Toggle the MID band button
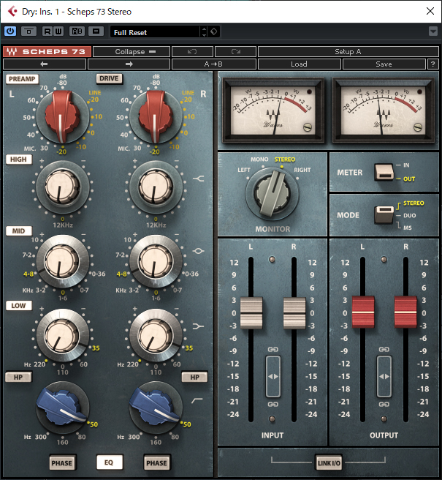The width and height of the screenshot is (442, 480). click(x=19, y=230)
